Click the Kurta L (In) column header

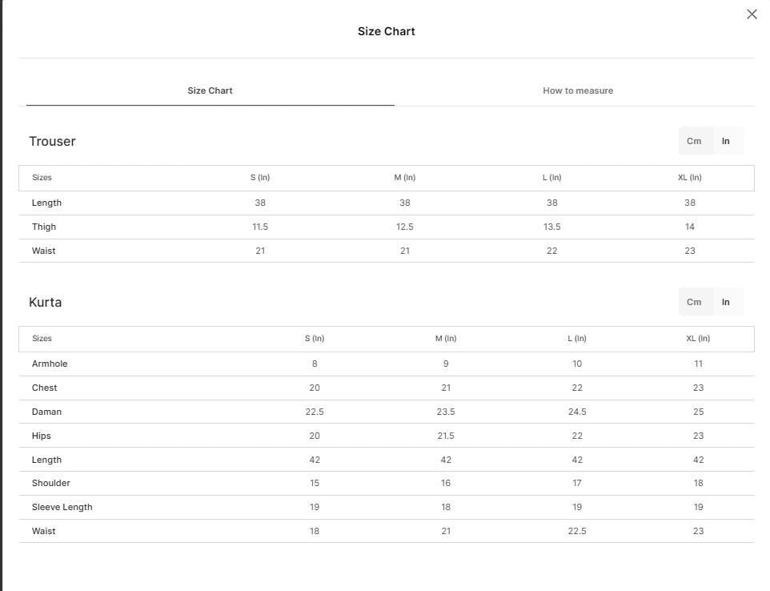576,339
